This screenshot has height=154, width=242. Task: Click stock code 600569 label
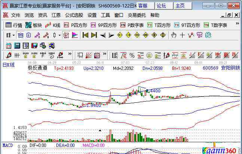click(x=211, y=68)
